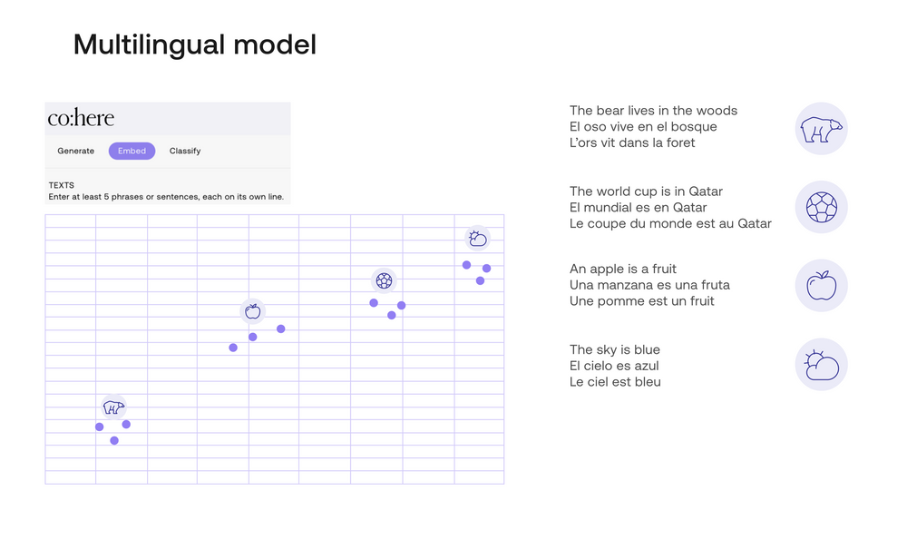Select the small bear icon in the chart
907x559 pixels.
(113, 407)
